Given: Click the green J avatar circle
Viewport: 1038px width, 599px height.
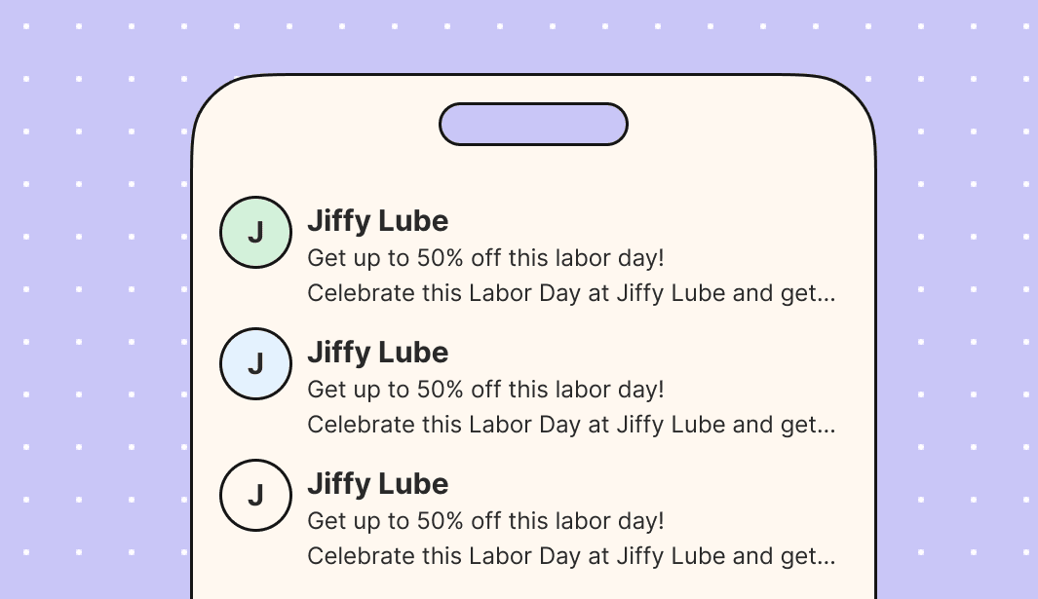Looking at the screenshot, I should tap(255, 233).
